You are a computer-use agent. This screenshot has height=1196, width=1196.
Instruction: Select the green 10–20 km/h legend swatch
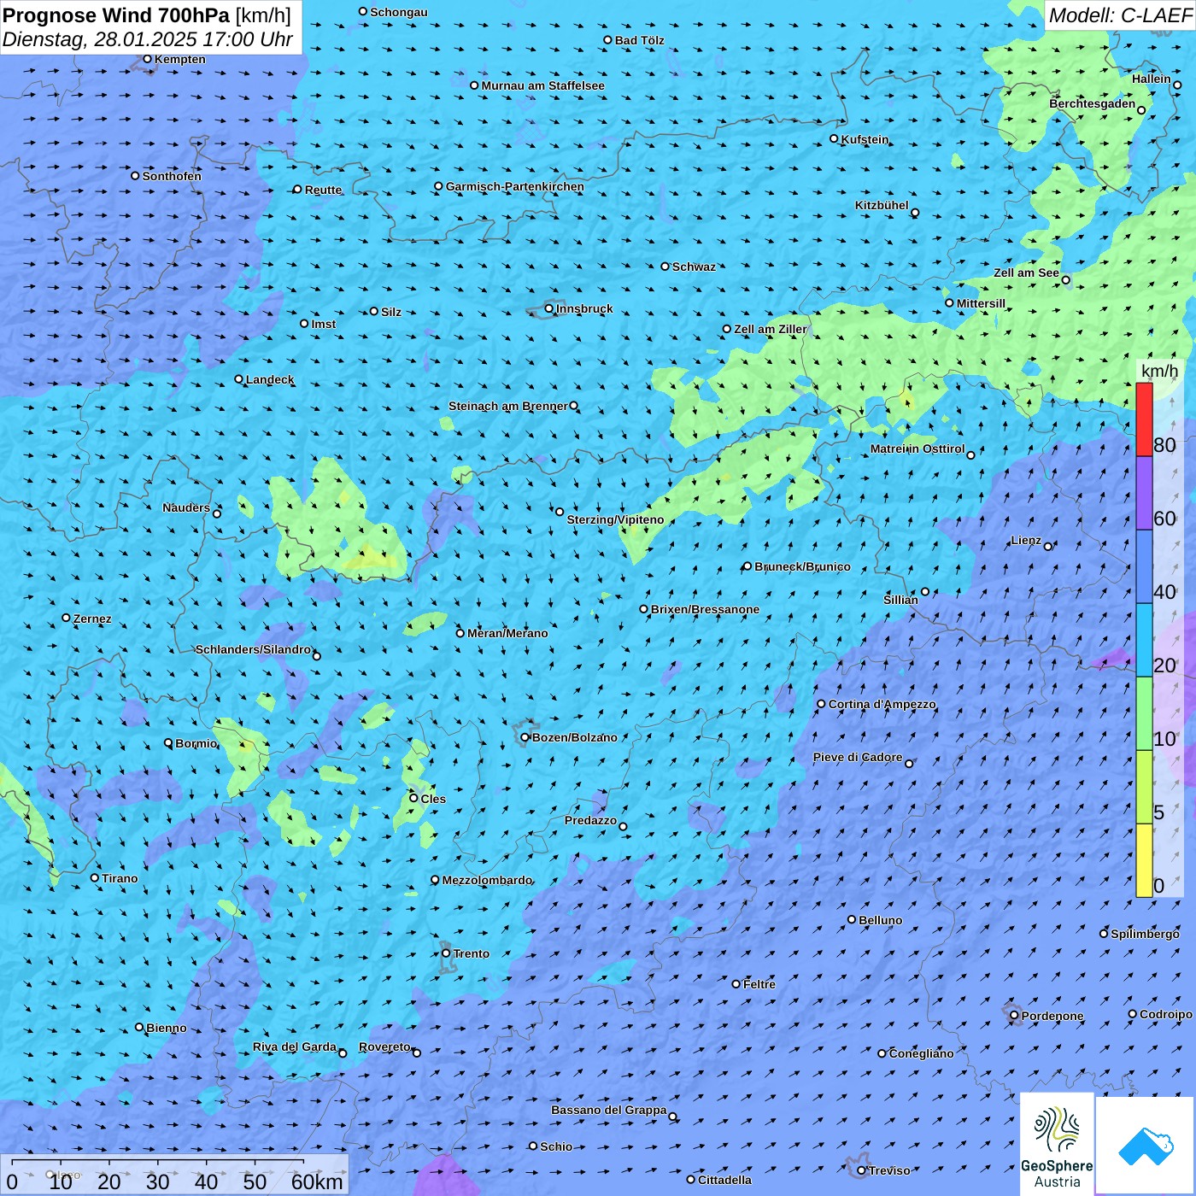click(x=1144, y=713)
